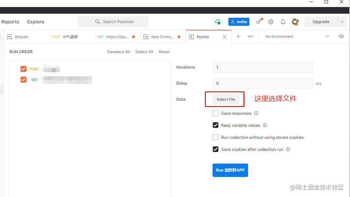
Task: Enable Run collection without using stored cookies
Action: tap(216, 137)
